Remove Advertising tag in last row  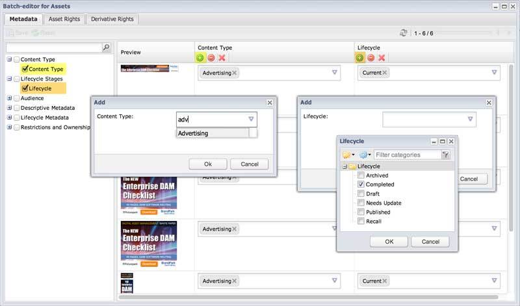pos(235,281)
